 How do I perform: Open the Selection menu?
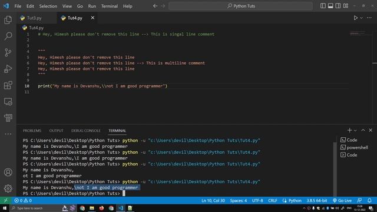click(48, 6)
